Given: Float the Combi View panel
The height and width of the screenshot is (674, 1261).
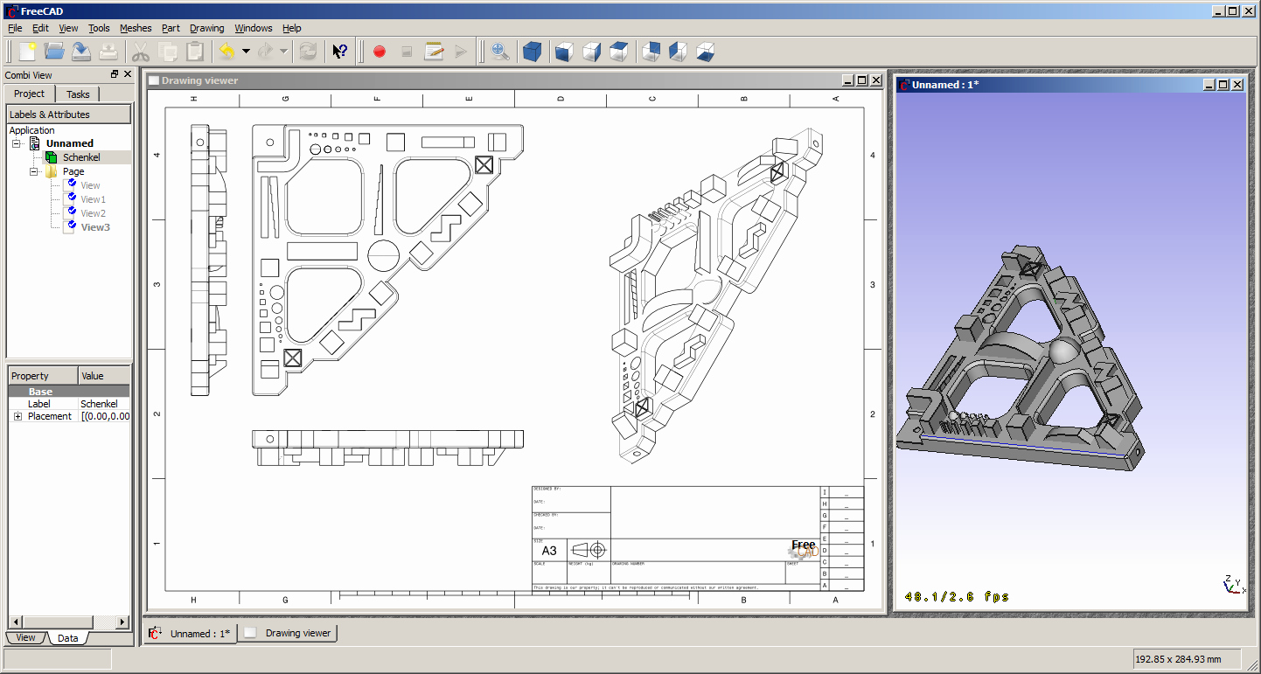Looking at the screenshot, I should click(x=115, y=75).
